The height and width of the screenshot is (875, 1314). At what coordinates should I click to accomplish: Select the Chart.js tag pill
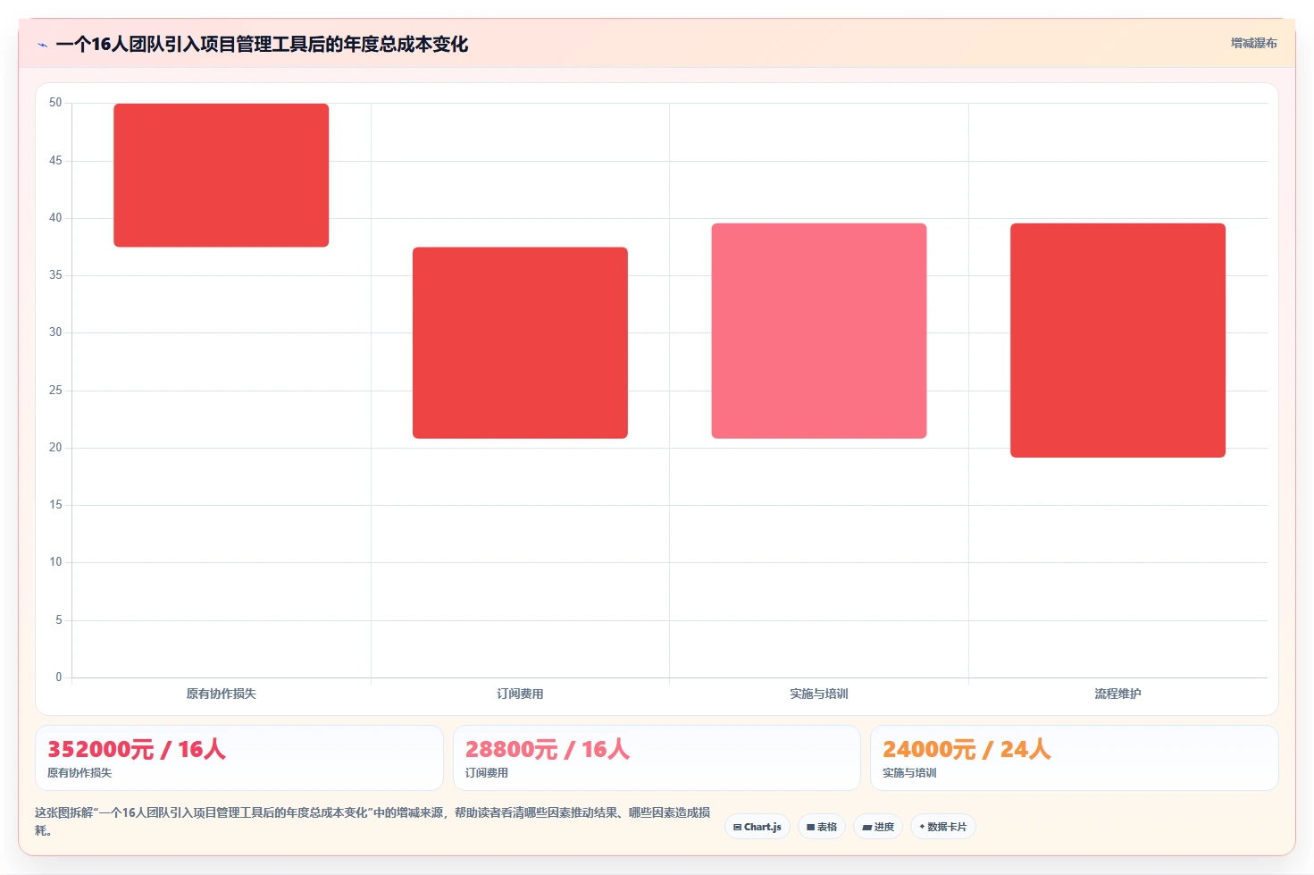coord(757,827)
